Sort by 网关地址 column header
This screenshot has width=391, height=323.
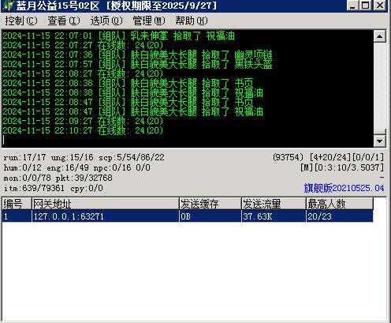coord(105,204)
